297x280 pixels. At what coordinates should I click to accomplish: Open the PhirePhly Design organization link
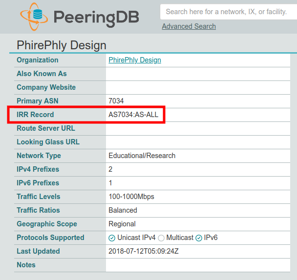(x=135, y=60)
